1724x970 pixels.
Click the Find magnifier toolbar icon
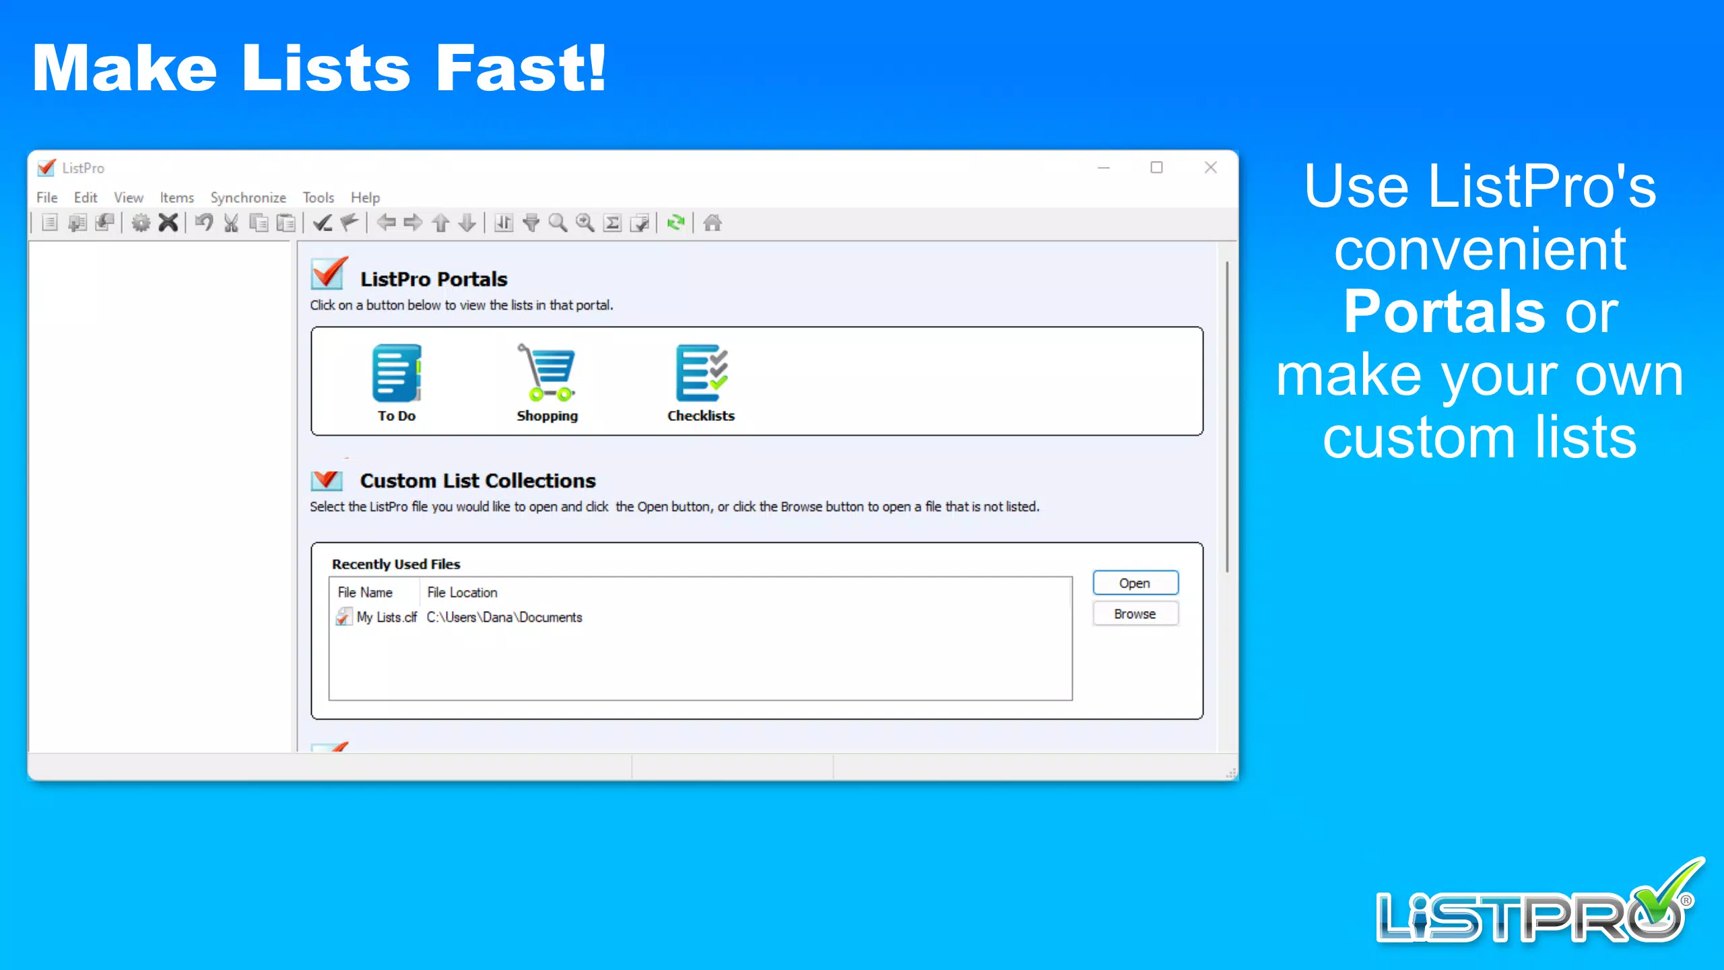(x=558, y=222)
